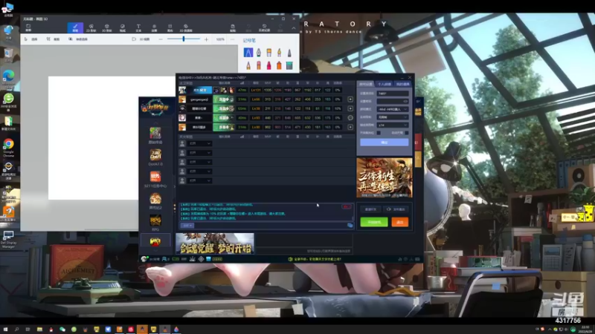595x334 pixels.
Task: Click the plus icon on geogeogeoji's row
Action: coord(350,99)
